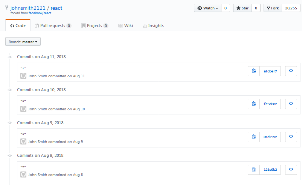Fork the react repository
302x185 pixels.
[x=273, y=8]
